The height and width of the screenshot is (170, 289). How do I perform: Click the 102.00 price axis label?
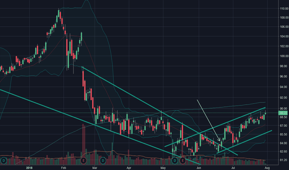point(284,46)
